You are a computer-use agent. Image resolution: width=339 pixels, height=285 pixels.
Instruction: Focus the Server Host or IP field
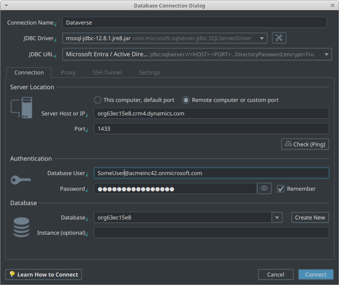point(211,113)
